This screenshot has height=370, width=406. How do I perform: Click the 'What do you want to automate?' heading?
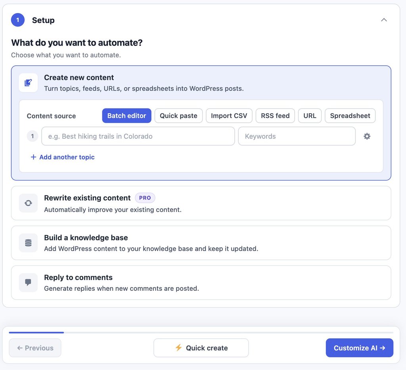[77, 43]
